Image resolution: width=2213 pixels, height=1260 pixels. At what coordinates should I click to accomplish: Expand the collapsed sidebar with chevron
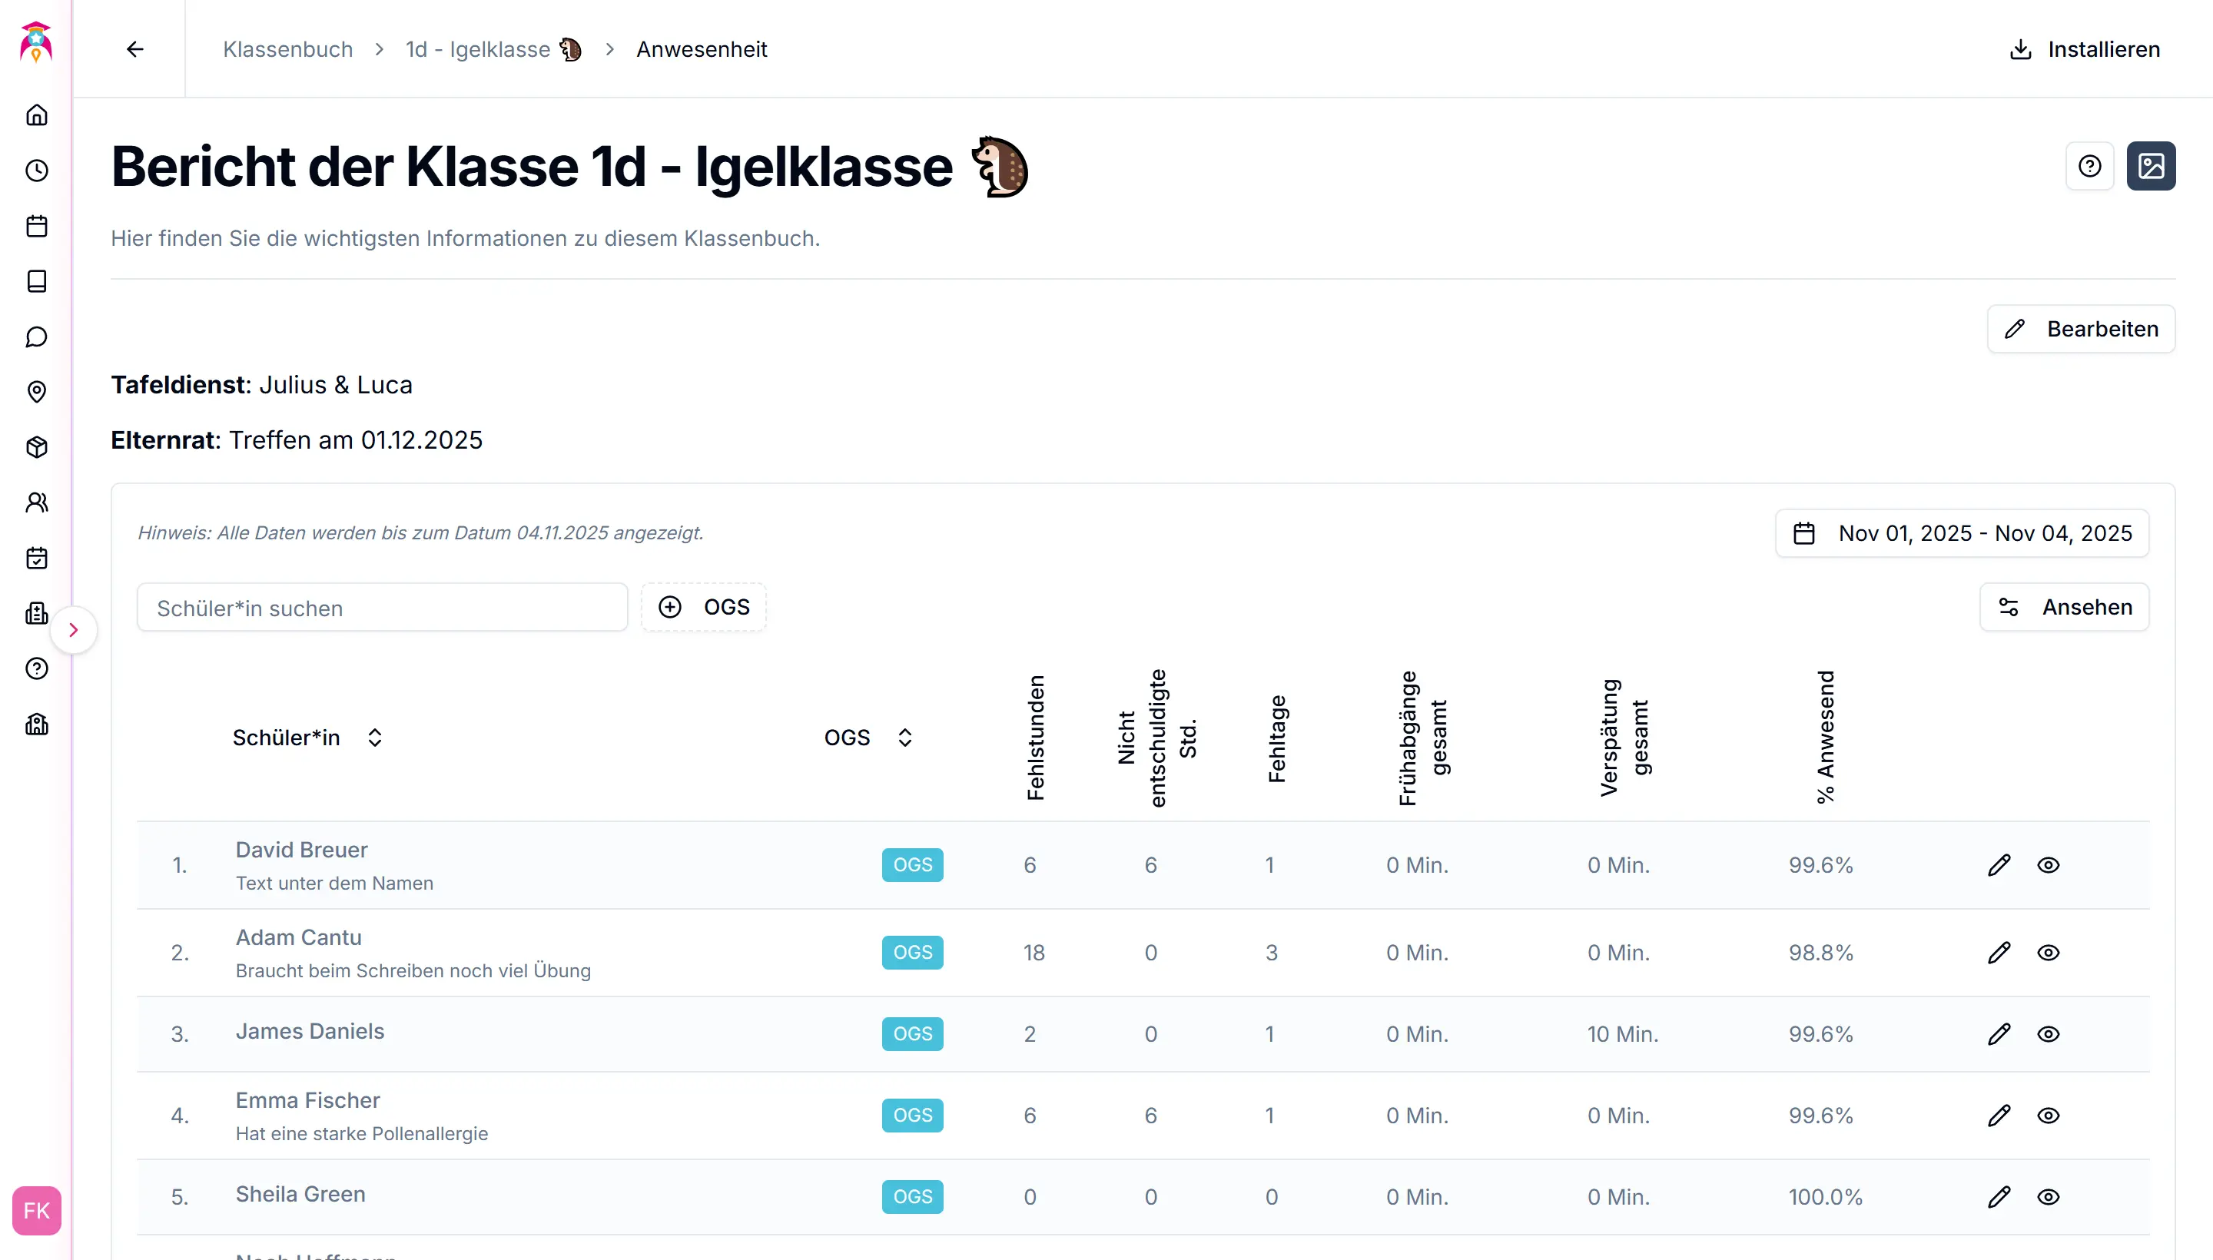74,629
